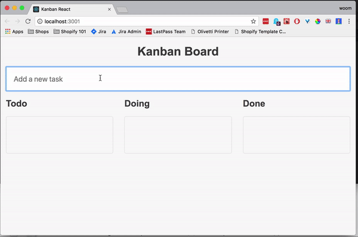Click the colorful pinwheel extension icon
Viewport: 358px width, 237px height.
[317, 21]
